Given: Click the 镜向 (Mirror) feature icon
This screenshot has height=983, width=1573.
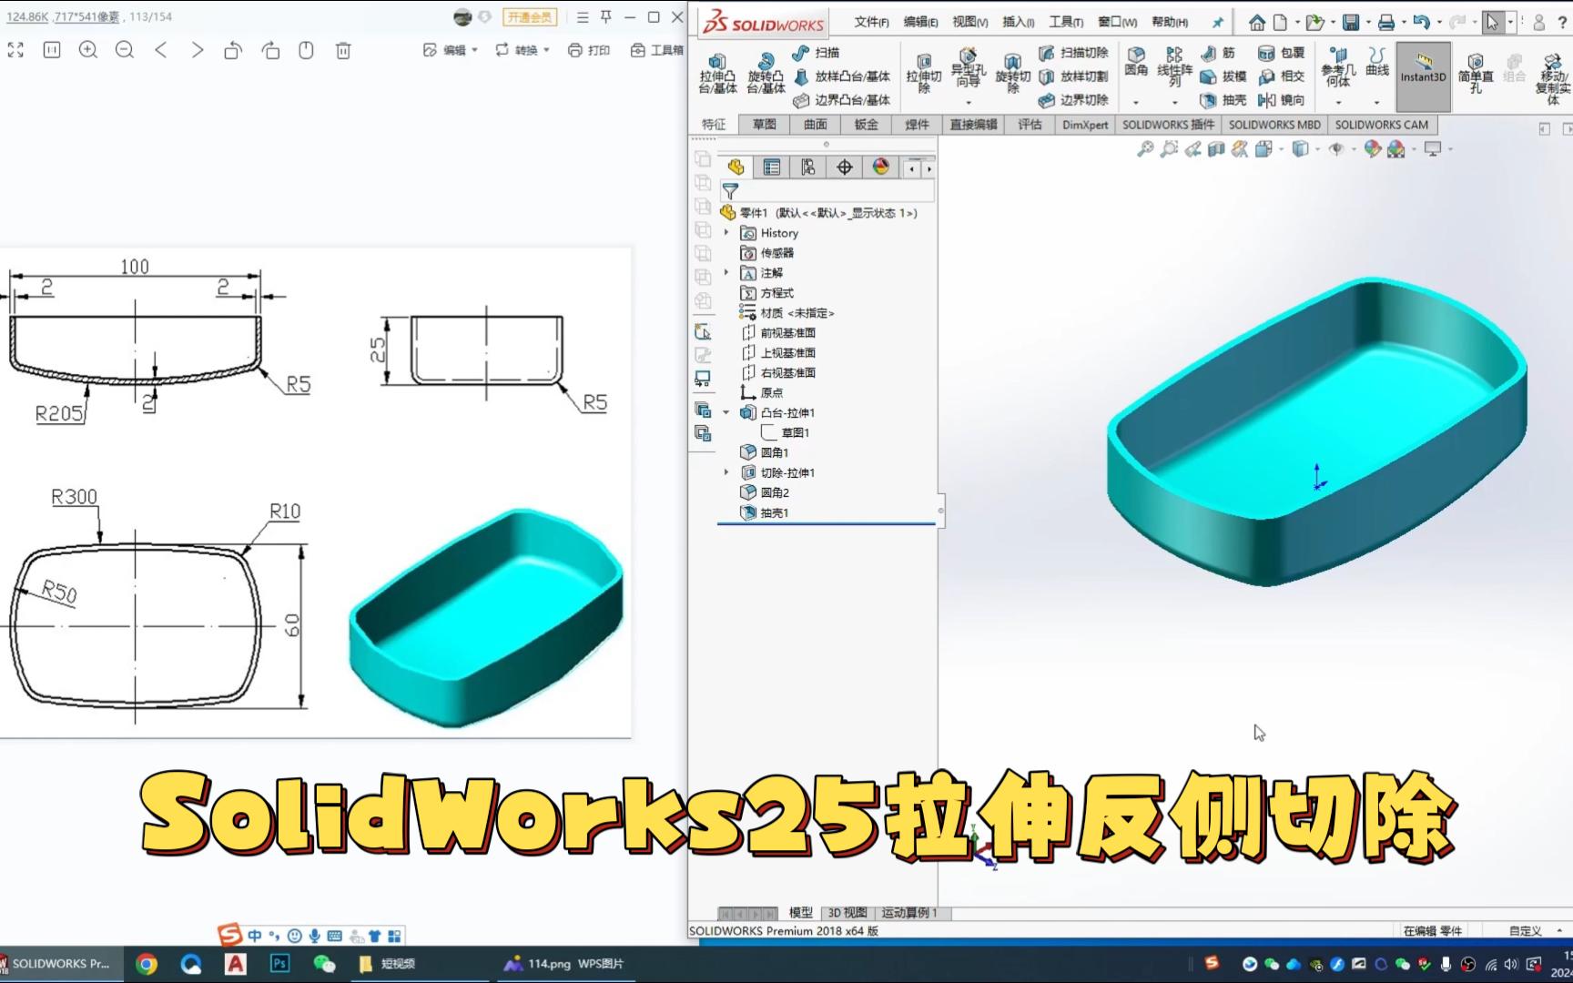Looking at the screenshot, I should (1278, 101).
